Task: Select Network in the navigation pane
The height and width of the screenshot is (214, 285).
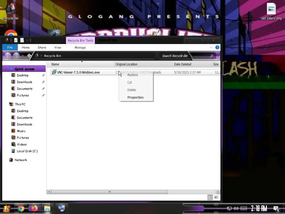Action: point(21,160)
